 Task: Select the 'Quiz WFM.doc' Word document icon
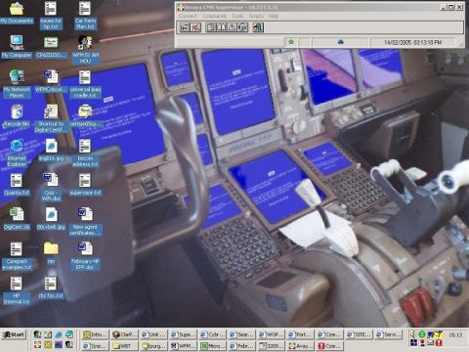pyautogui.click(x=51, y=188)
